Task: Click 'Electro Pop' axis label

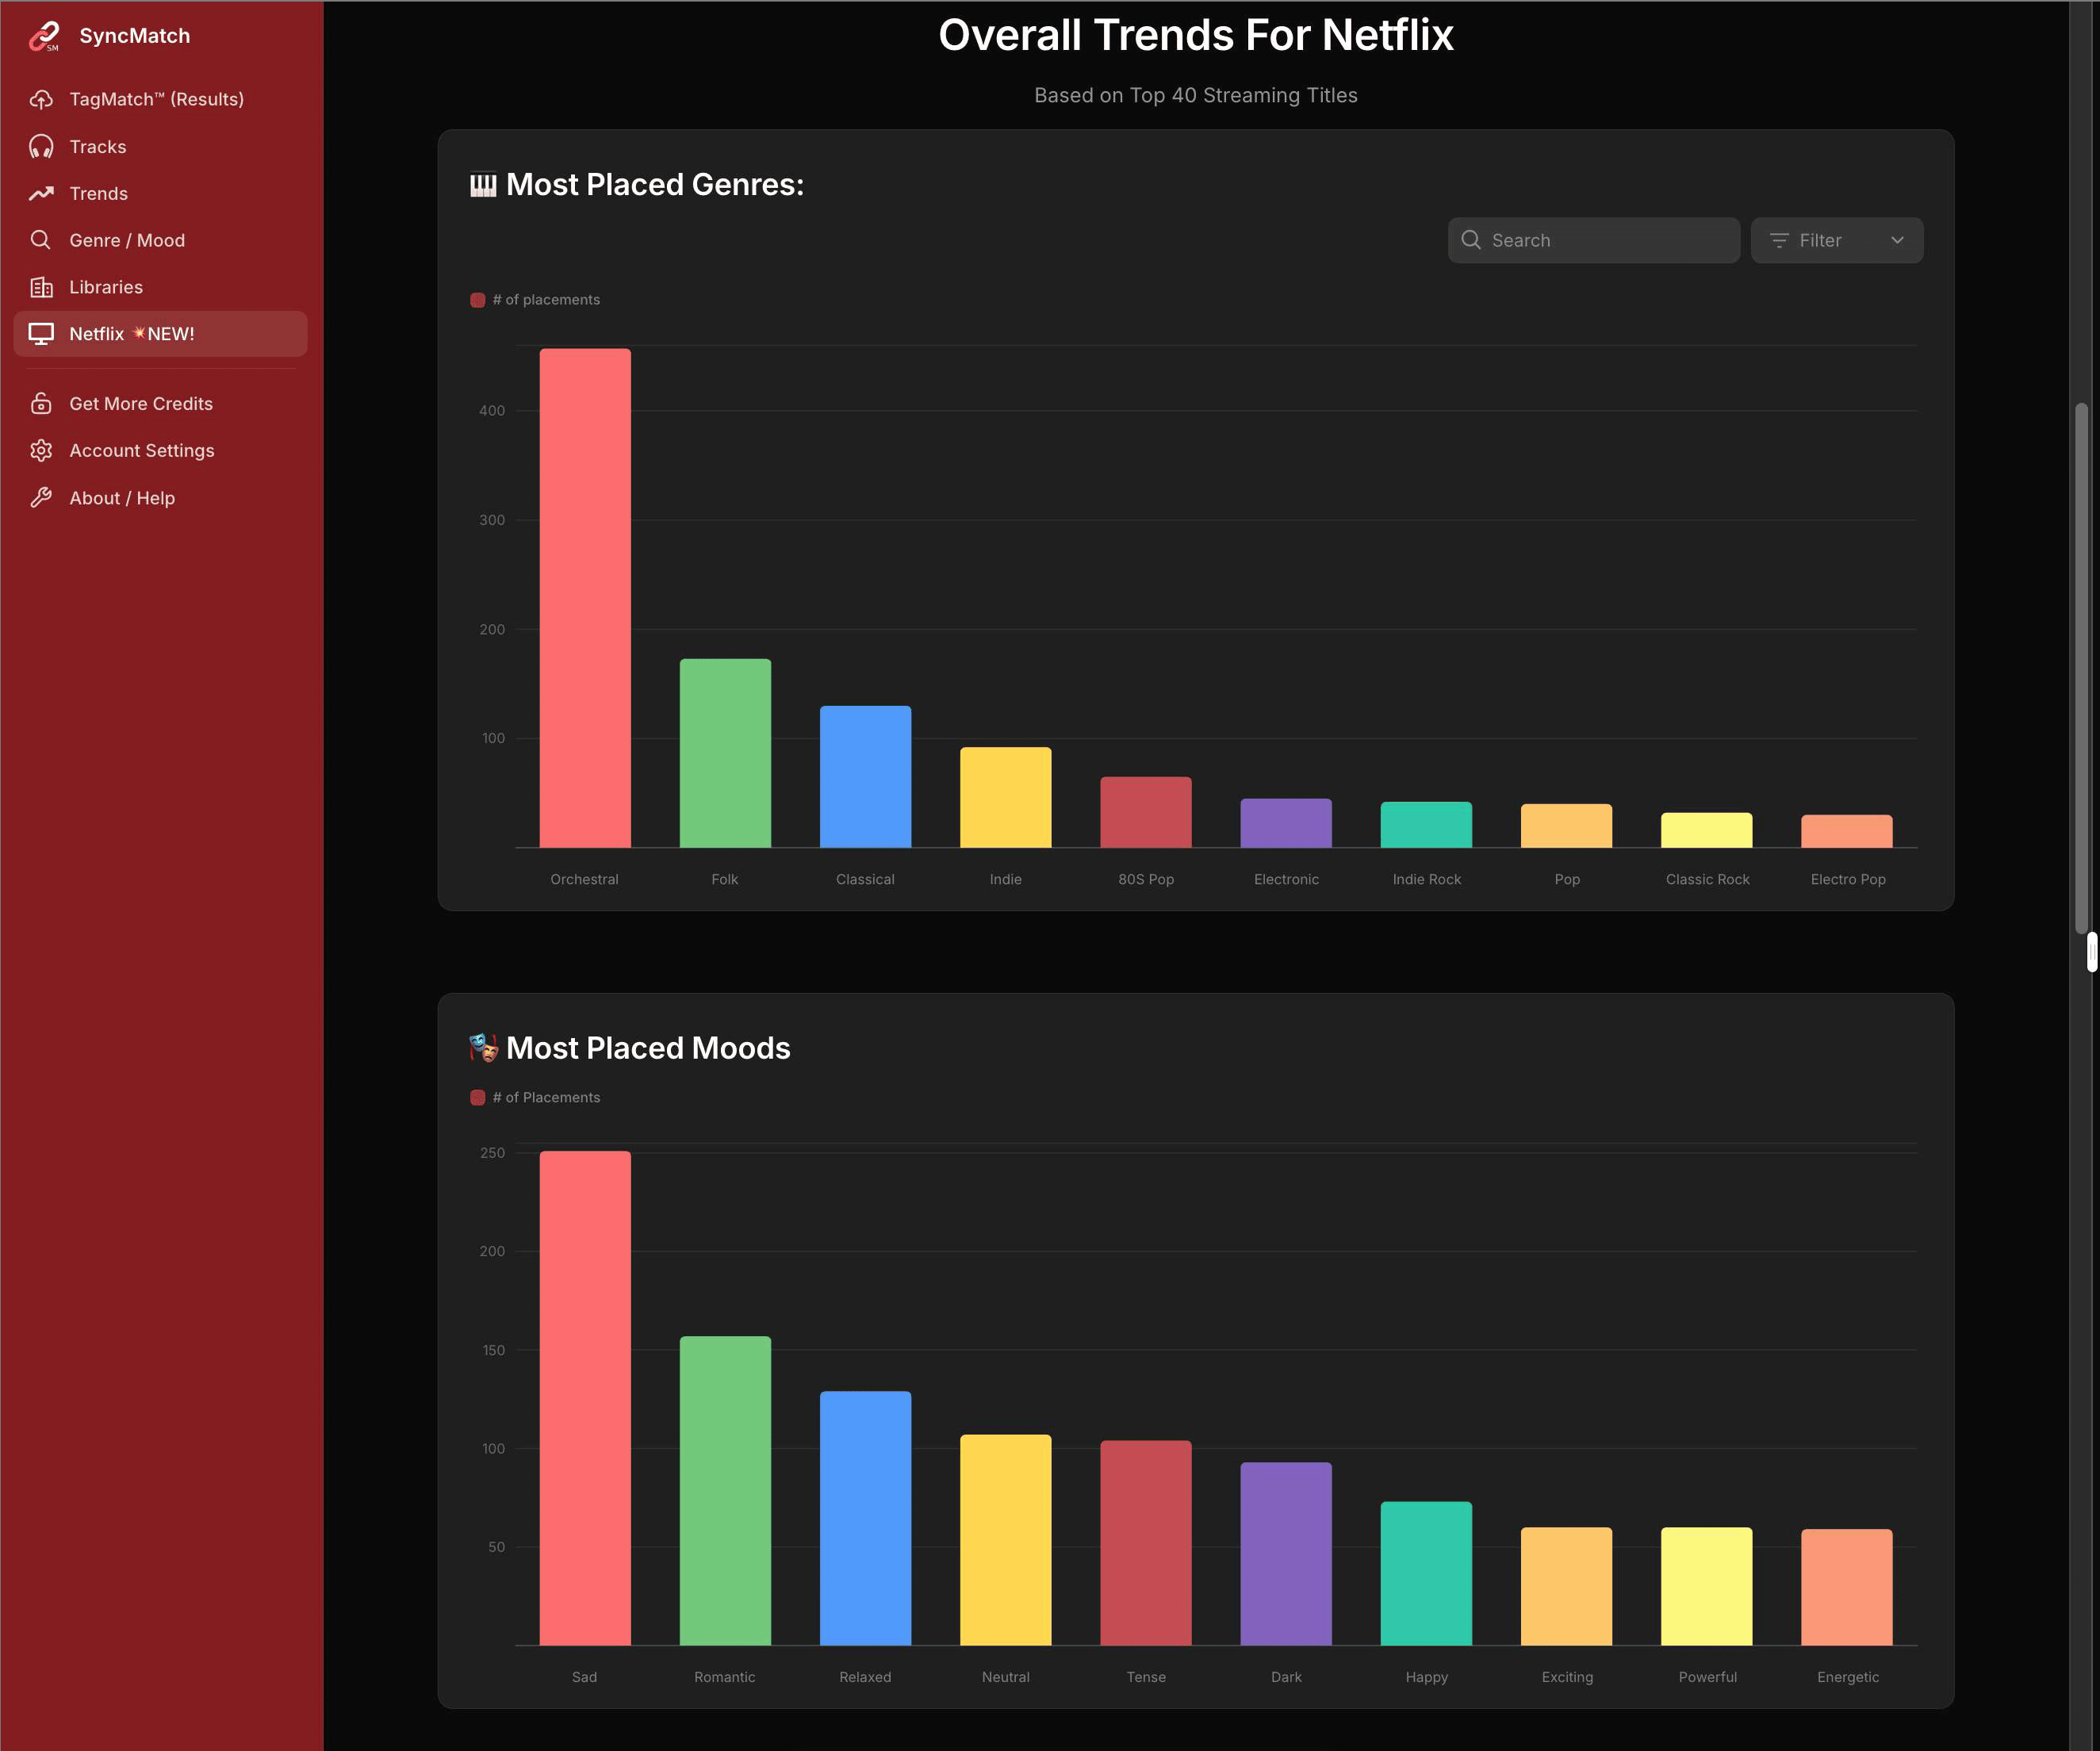Action: [x=1848, y=880]
